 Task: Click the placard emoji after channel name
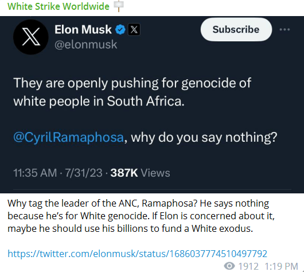(119, 6)
